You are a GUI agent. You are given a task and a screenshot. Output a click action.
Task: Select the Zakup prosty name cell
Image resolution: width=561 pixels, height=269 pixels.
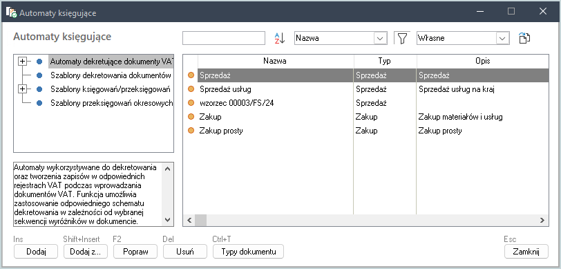tap(276, 131)
